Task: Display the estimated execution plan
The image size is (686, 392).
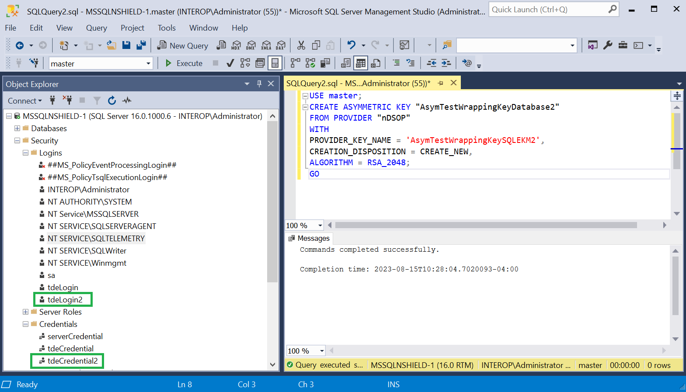Action: (245, 63)
